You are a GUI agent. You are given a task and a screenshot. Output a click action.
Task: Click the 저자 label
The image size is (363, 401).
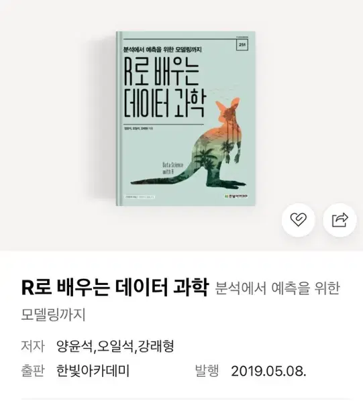coord(33,346)
